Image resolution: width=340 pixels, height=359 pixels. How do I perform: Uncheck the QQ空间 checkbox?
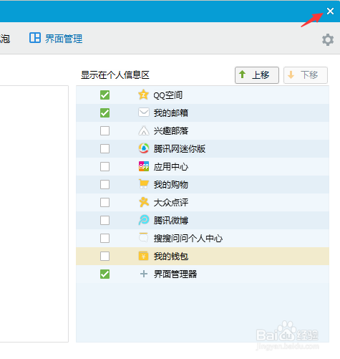coord(105,95)
